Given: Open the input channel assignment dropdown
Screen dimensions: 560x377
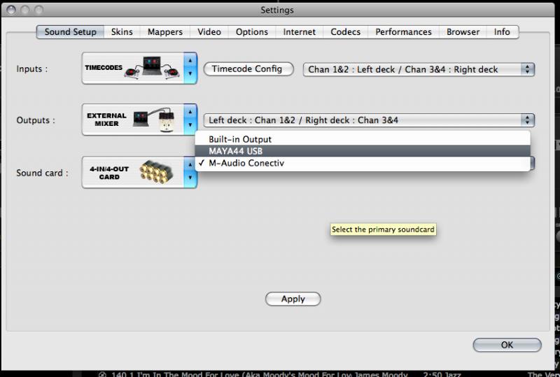Looking at the screenshot, I should coord(418,69).
